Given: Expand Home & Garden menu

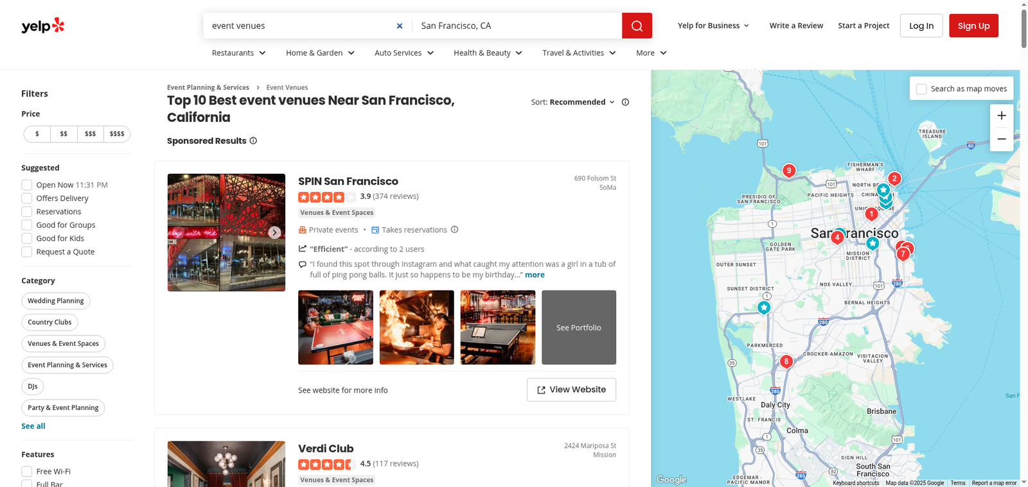Looking at the screenshot, I should click(321, 53).
